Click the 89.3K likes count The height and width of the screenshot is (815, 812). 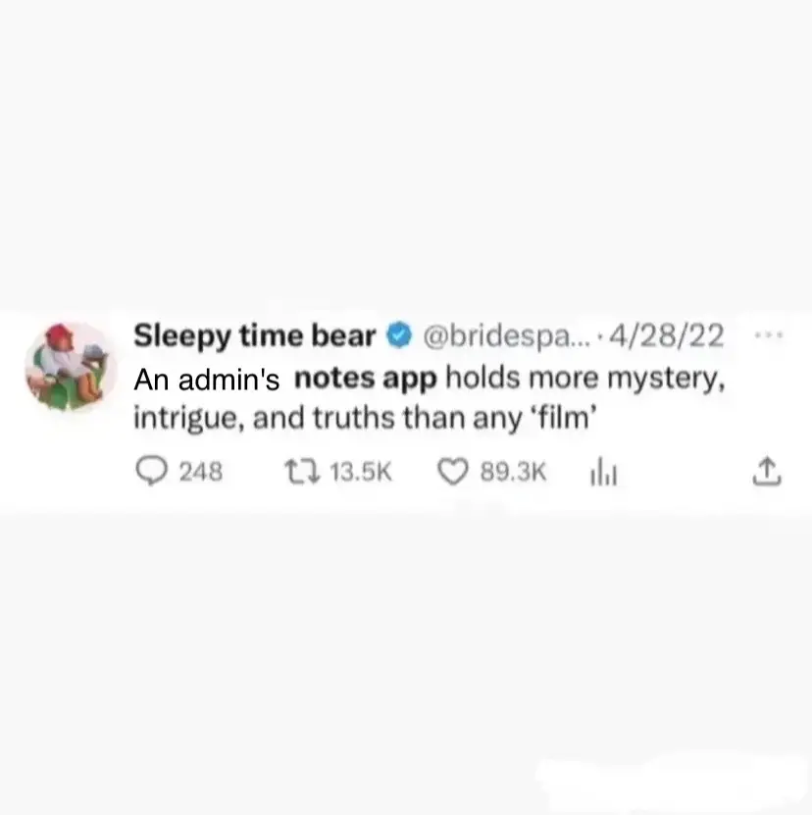[x=513, y=472]
